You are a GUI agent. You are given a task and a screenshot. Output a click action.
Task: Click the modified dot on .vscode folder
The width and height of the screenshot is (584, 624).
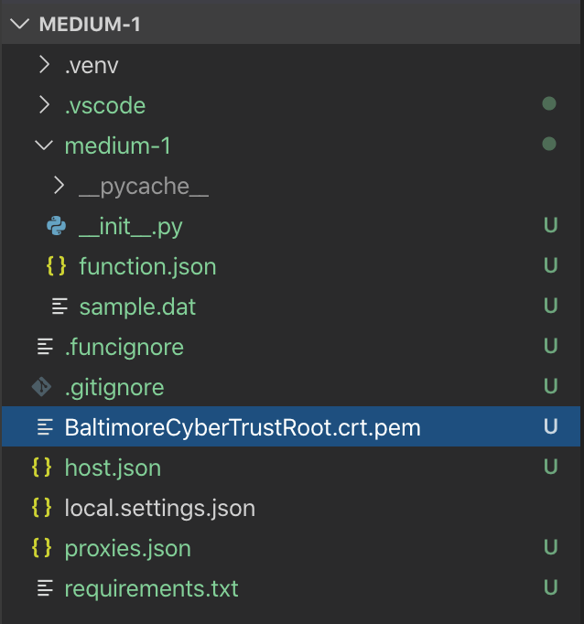click(x=549, y=105)
